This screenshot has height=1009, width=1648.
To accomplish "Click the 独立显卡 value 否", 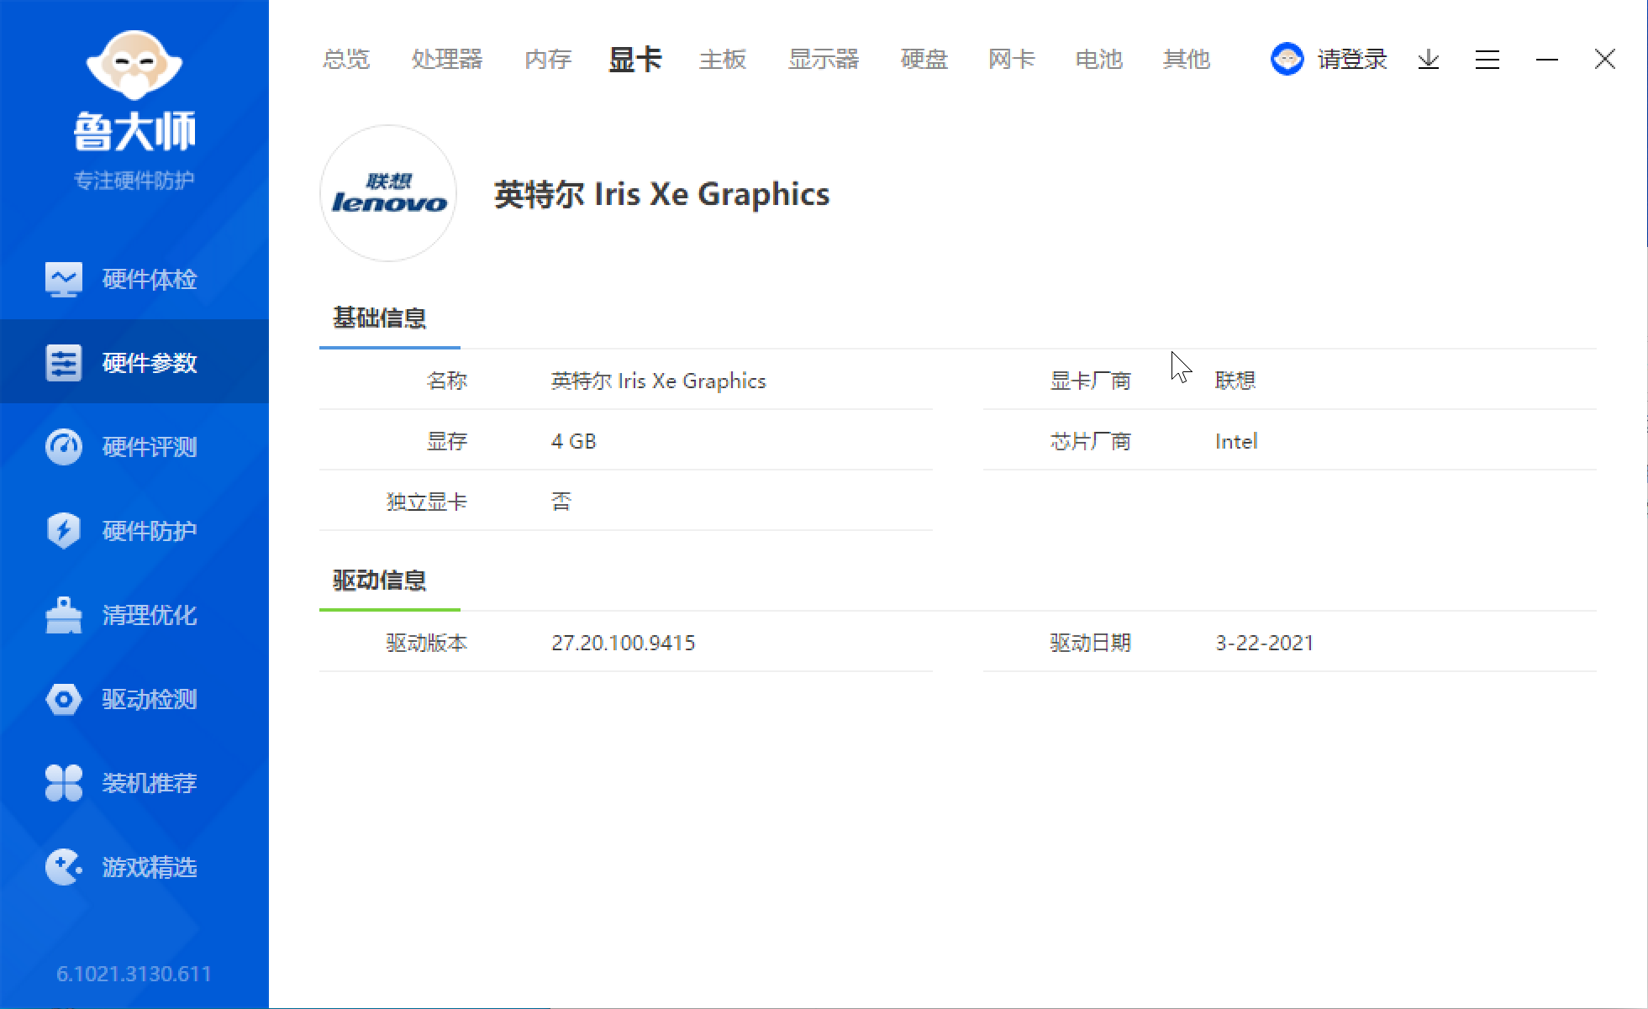I will click(x=561, y=502).
